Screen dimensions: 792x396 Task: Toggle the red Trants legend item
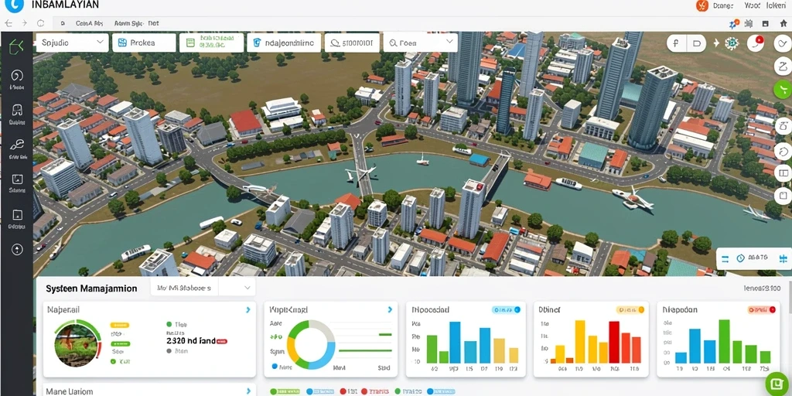375,391
